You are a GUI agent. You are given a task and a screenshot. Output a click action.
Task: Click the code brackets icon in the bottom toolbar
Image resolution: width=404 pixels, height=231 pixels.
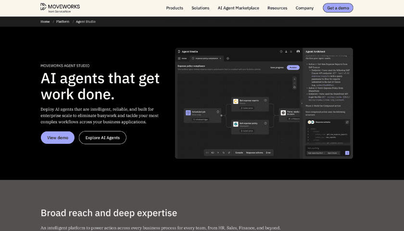point(207,153)
